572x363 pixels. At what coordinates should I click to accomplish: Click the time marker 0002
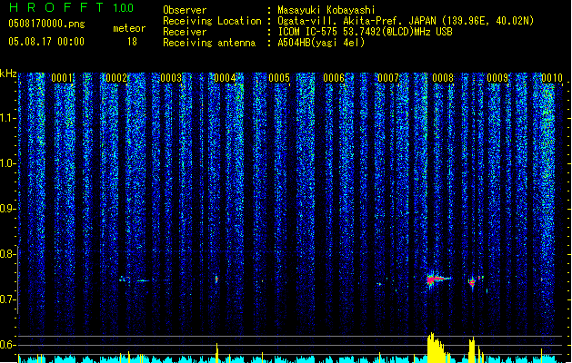tap(116, 77)
